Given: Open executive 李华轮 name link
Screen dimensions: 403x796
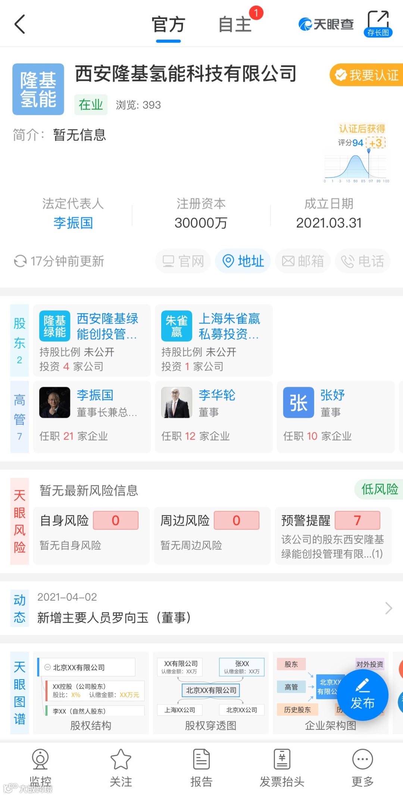Looking at the screenshot, I should point(217,395).
